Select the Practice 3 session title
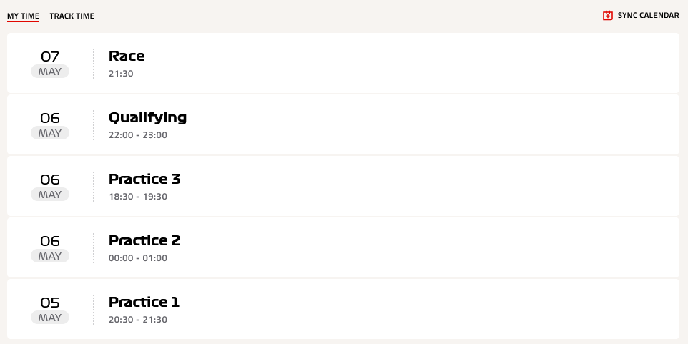The image size is (688, 344). (144, 179)
